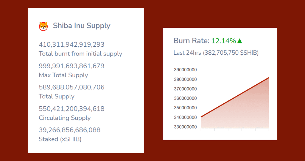
Task: Click the 330000000 y-axis label
Action: click(x=185, y=127)
